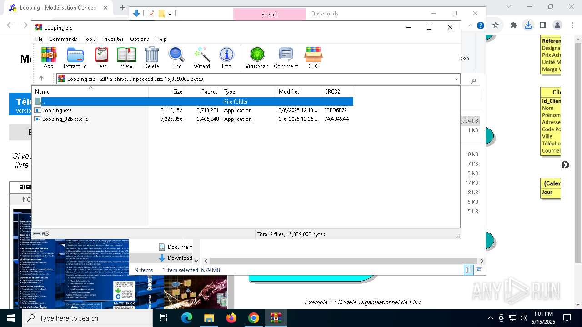Open Windows Start menu
The image size is (582, 327).
point(11,318)
